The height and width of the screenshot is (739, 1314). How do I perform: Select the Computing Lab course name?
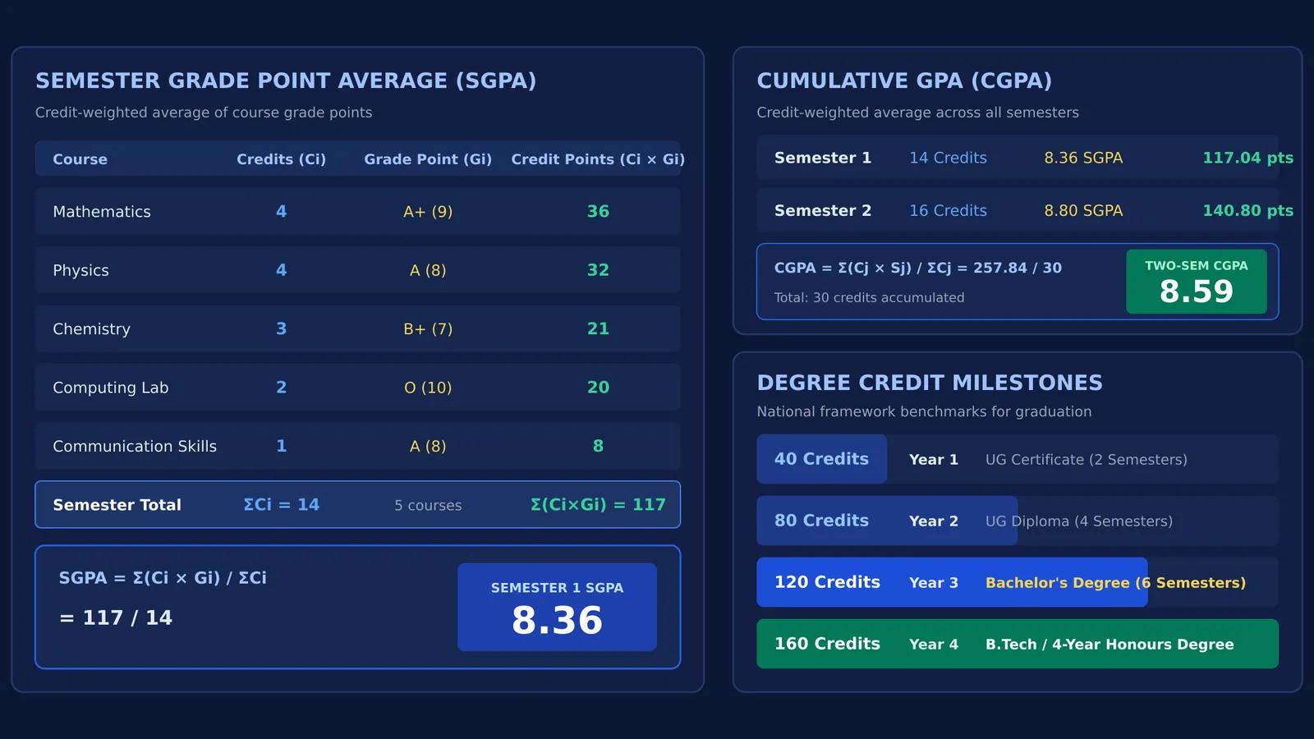(x=111, y=388)
